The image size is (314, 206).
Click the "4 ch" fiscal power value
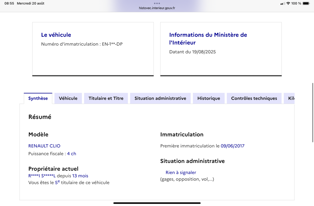[x=71, y=154]
